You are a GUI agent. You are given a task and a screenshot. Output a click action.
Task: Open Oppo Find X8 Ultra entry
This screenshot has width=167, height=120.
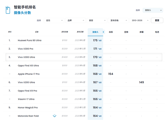(x=28, y=65)
